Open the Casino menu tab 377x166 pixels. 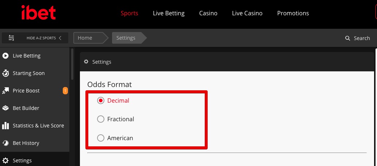coord(208,13)
